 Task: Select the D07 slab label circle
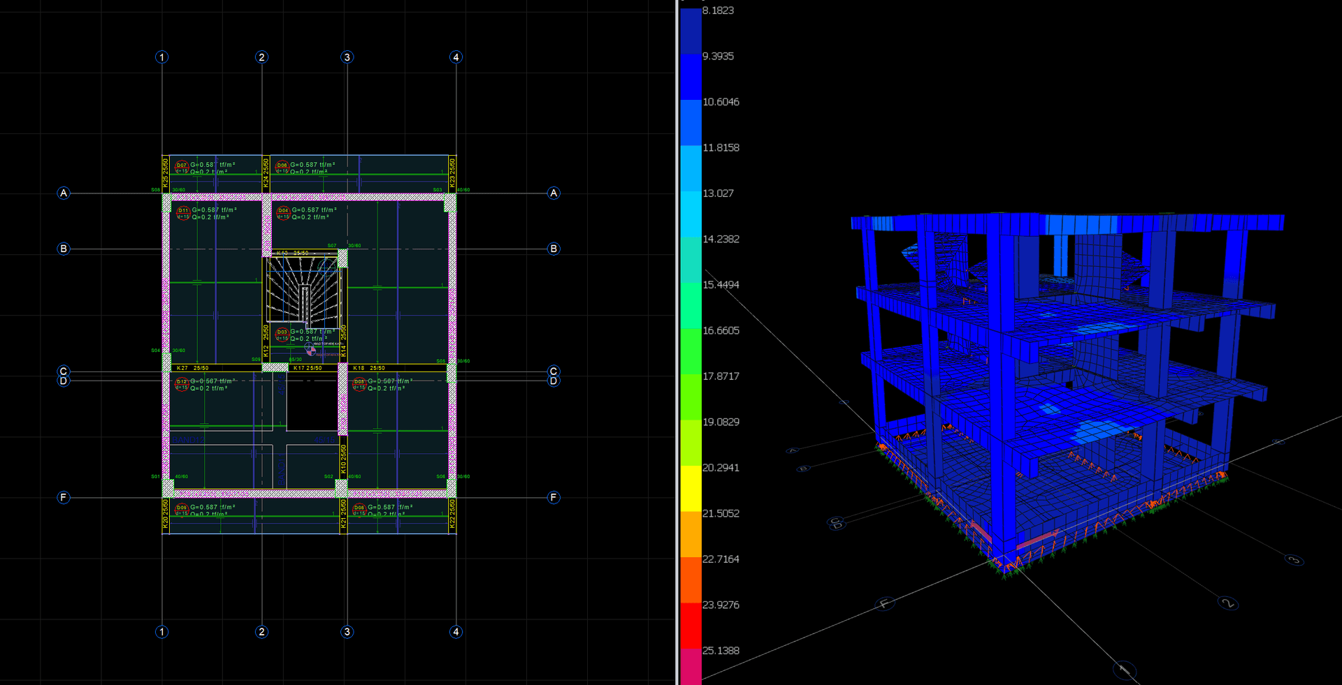tap(182, 166)
